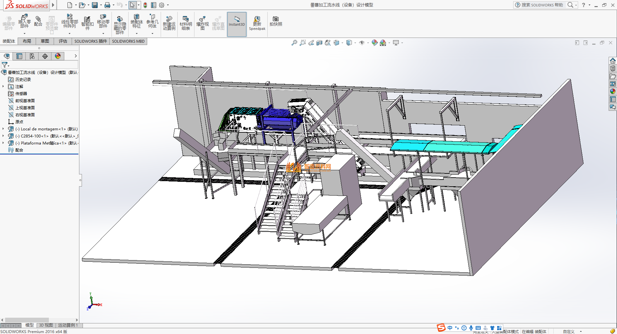
Task: Switch to the 评估 ribbon tab
Action: tap(63, 41)
